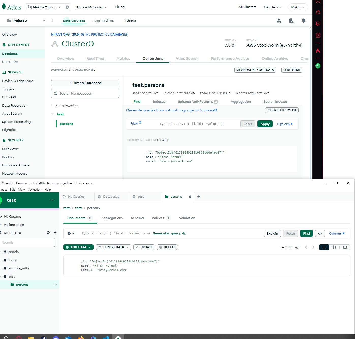Click the Atlas page vertical scrollbar
This screenshot has width=355, height=339.
click(310, 101)
